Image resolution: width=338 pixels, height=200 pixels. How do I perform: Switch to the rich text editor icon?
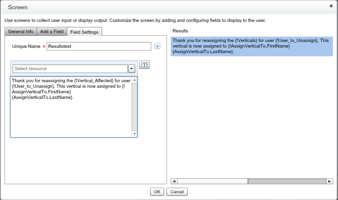(x=144, y=65)
